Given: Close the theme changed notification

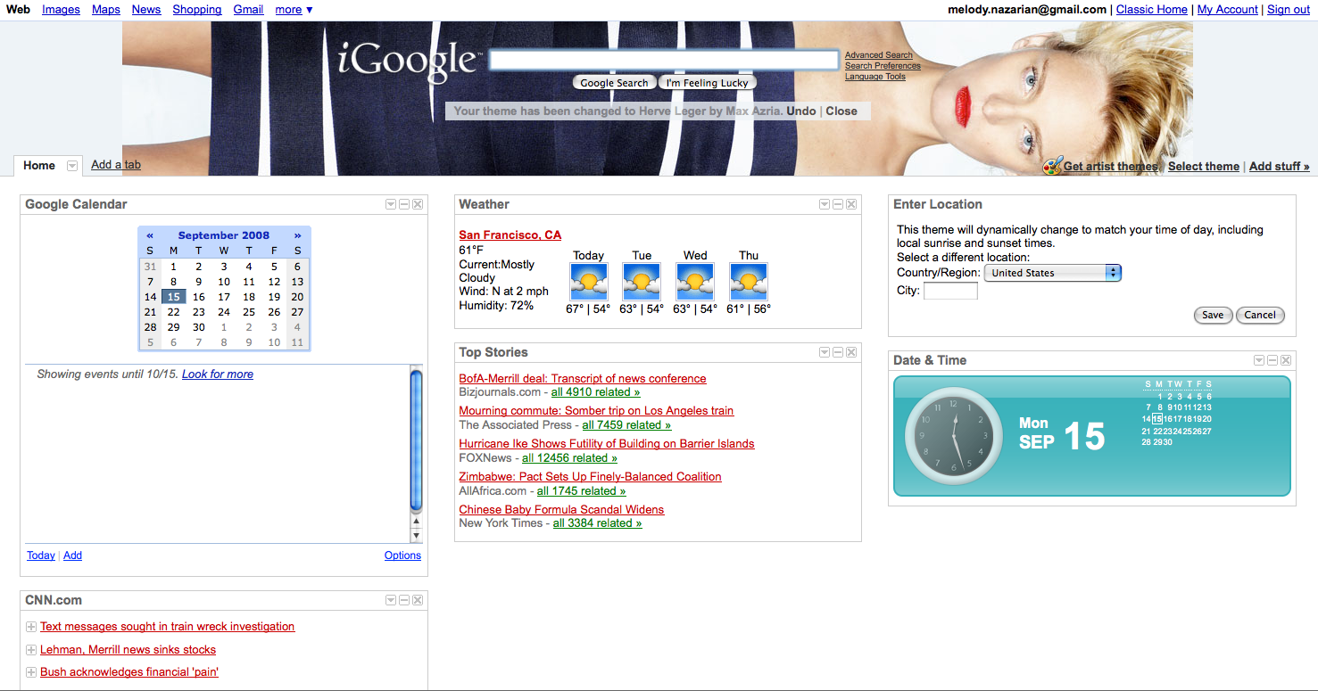Looking at the screenshot, I should (841, 111).
